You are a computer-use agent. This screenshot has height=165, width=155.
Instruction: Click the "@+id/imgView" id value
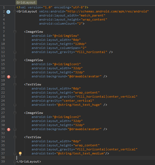click(x=66, y=36)
